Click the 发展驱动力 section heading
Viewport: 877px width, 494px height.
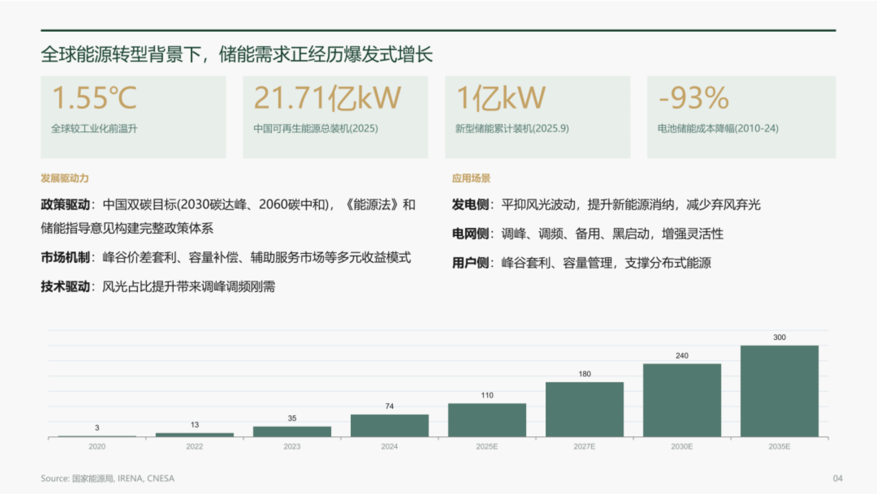coord(65,178)
